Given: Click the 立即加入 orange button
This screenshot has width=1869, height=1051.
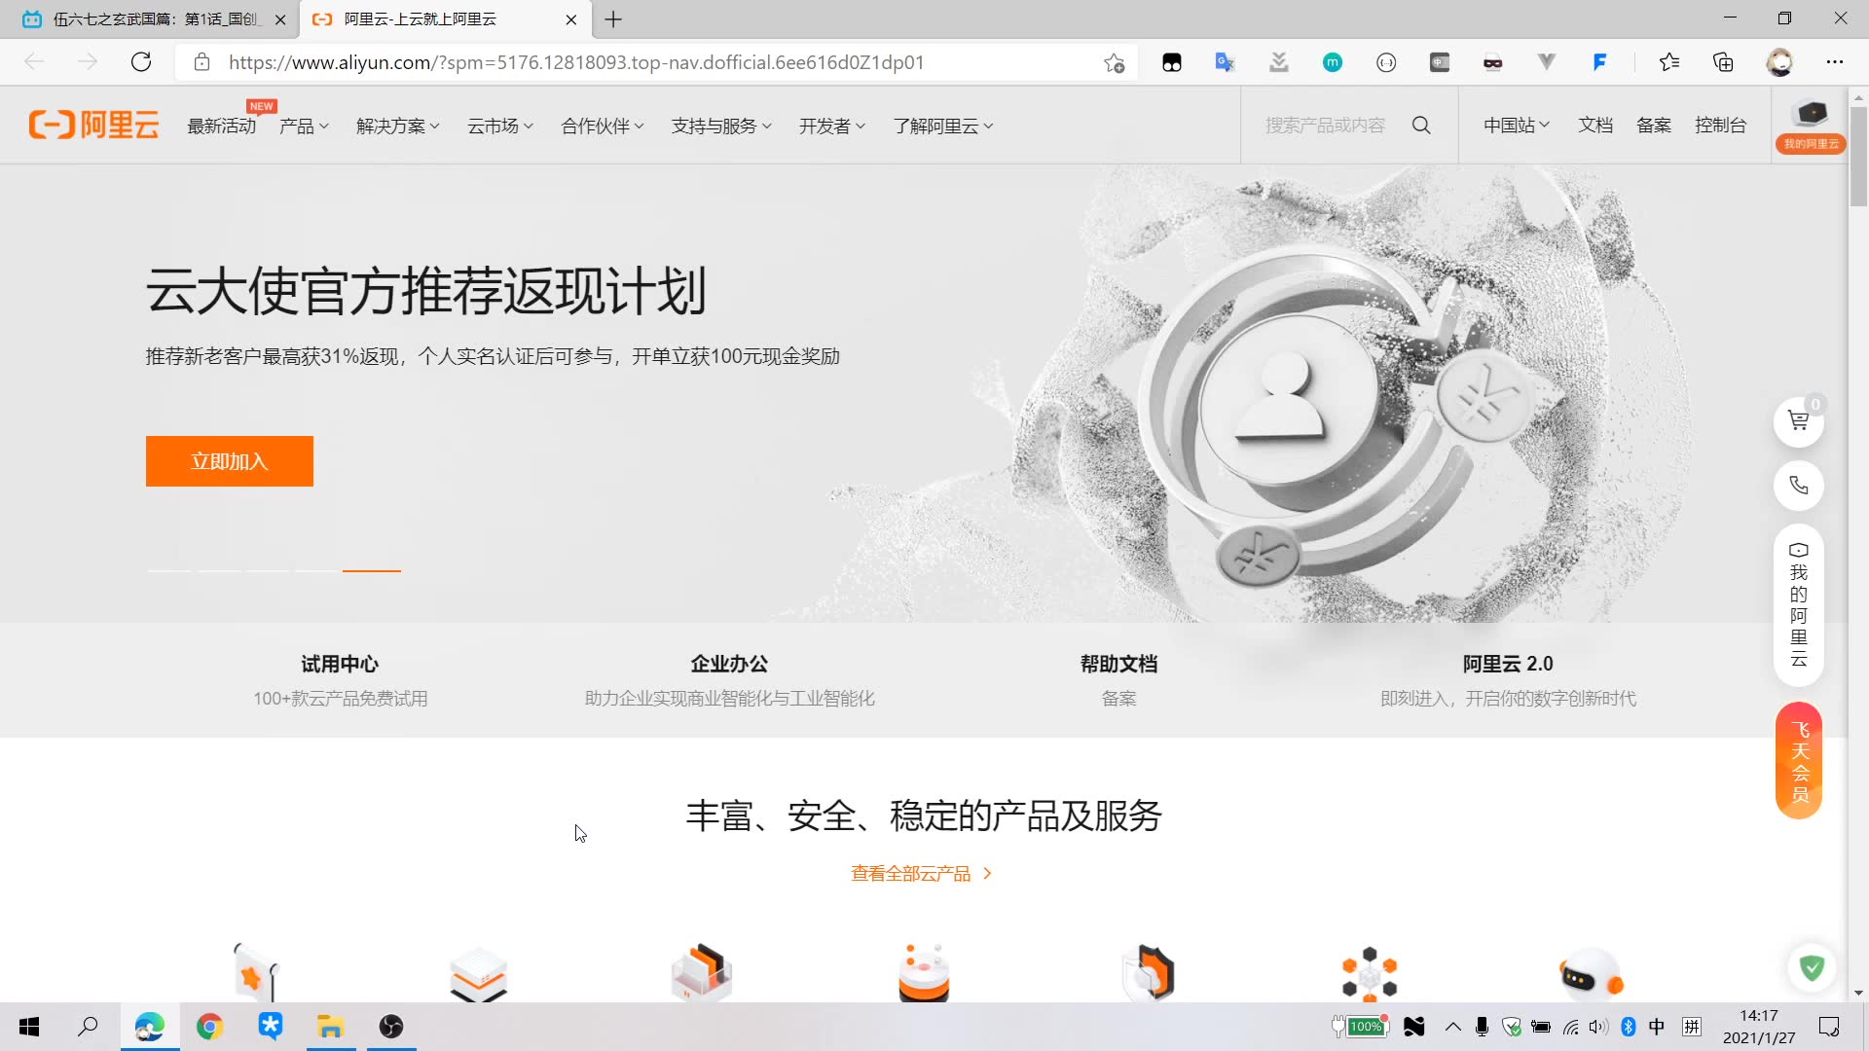Looking at the screenshot, I should pos(230,461).
